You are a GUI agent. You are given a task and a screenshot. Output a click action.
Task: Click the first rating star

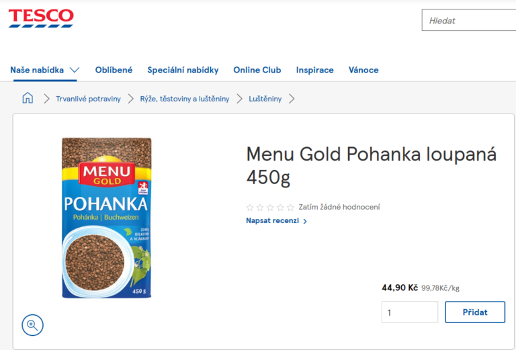click(251, 208)
